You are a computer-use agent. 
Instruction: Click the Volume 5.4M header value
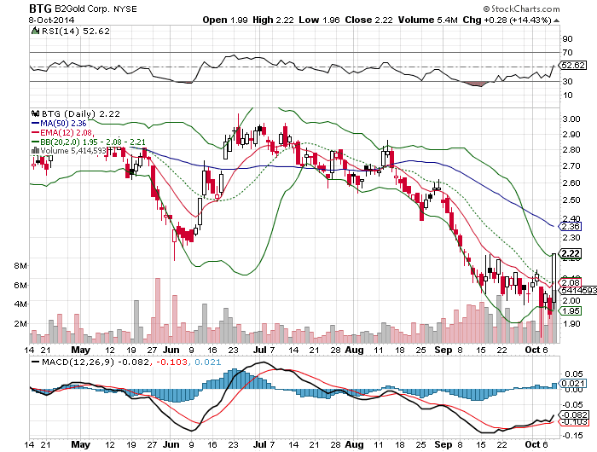click(427, 20)
